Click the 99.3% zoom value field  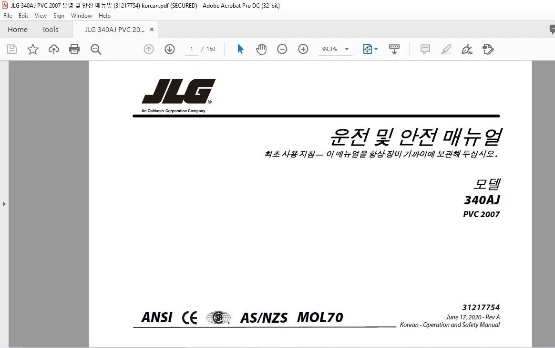(329, 49)
